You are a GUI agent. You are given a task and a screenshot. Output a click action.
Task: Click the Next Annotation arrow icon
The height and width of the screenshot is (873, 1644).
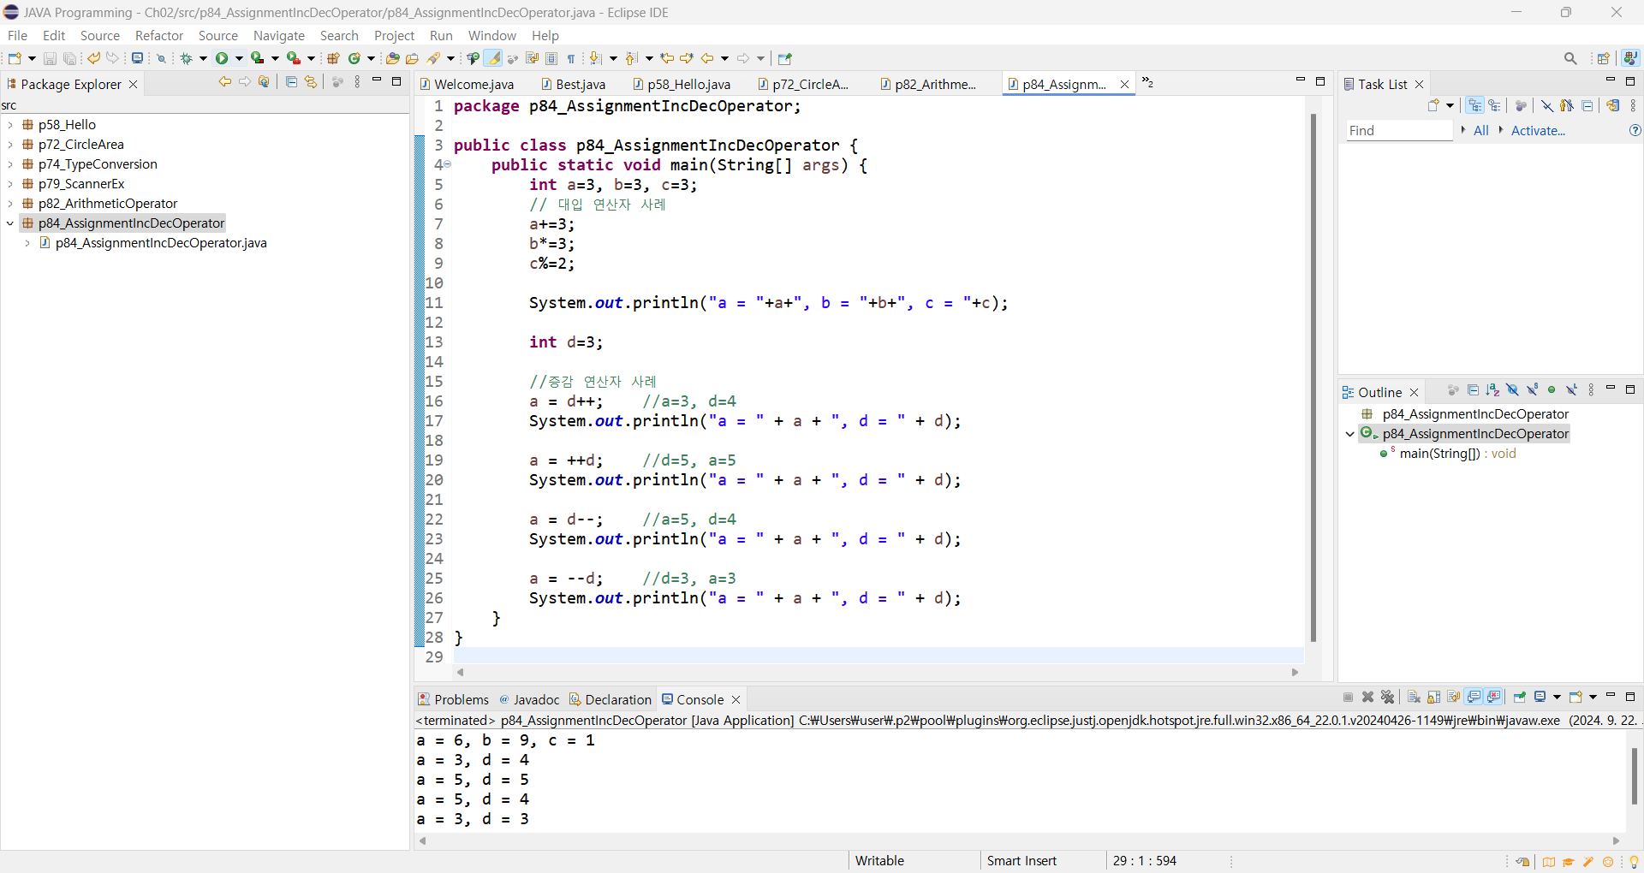(596, 58)
